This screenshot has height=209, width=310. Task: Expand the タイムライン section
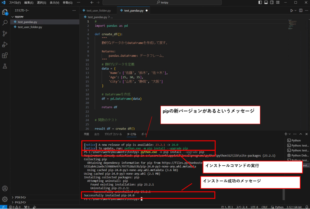click(45, 202)
